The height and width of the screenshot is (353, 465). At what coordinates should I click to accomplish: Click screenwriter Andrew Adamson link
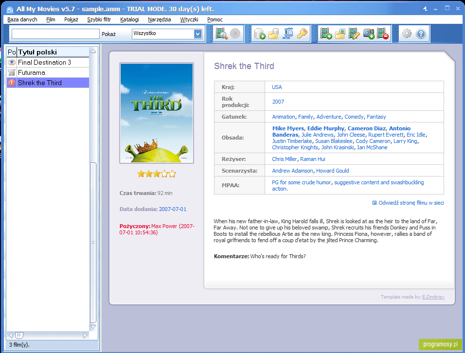pyautogui.click(x=292, y=171)
